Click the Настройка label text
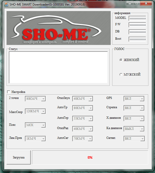Viewport: 155px width, 173px height. click(x=18, y=92)
